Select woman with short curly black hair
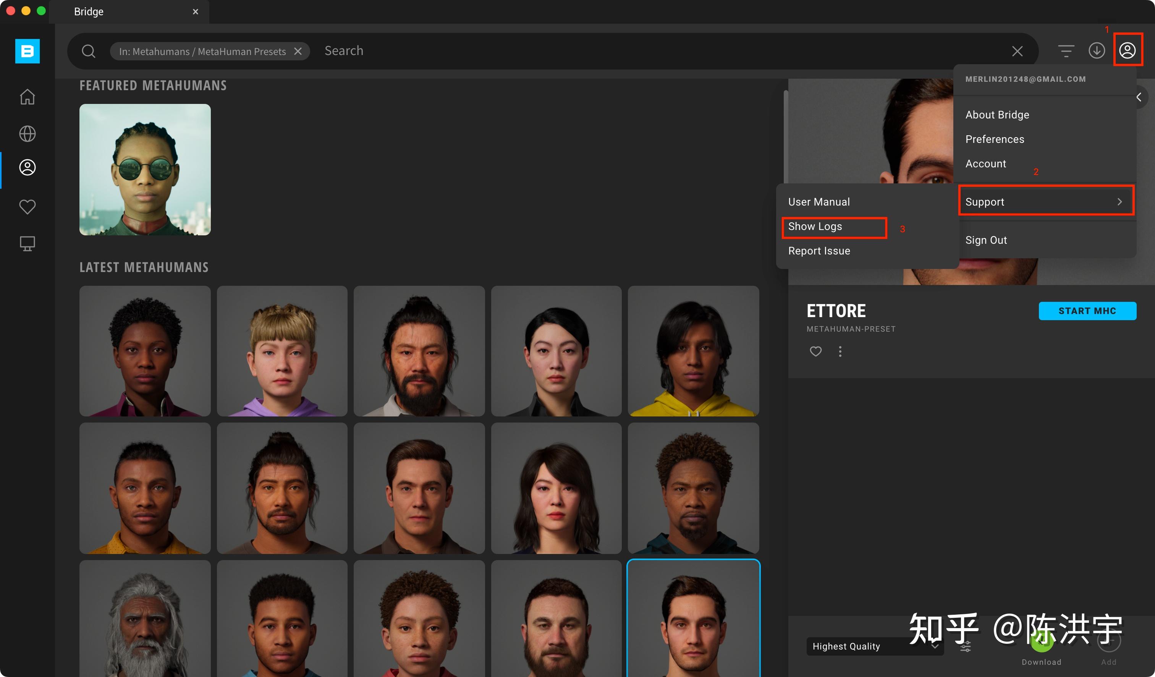 [145, 351]
